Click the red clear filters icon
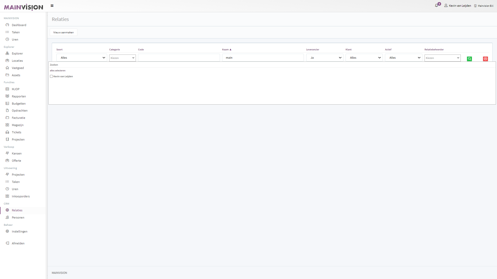This screenshot has width=497, height=279. [x=485, y=59]
